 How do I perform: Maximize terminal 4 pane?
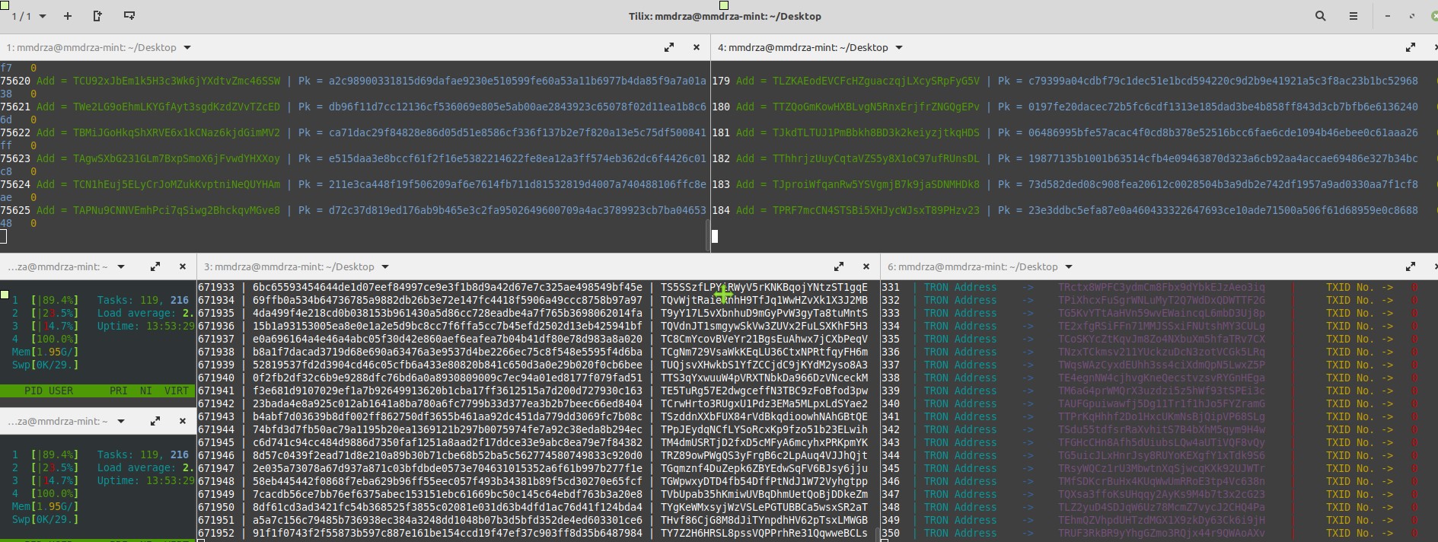(x=1410, y=47)
